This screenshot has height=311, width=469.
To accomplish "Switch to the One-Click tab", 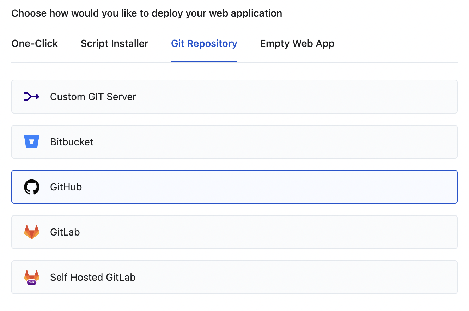I will (35, 44).
